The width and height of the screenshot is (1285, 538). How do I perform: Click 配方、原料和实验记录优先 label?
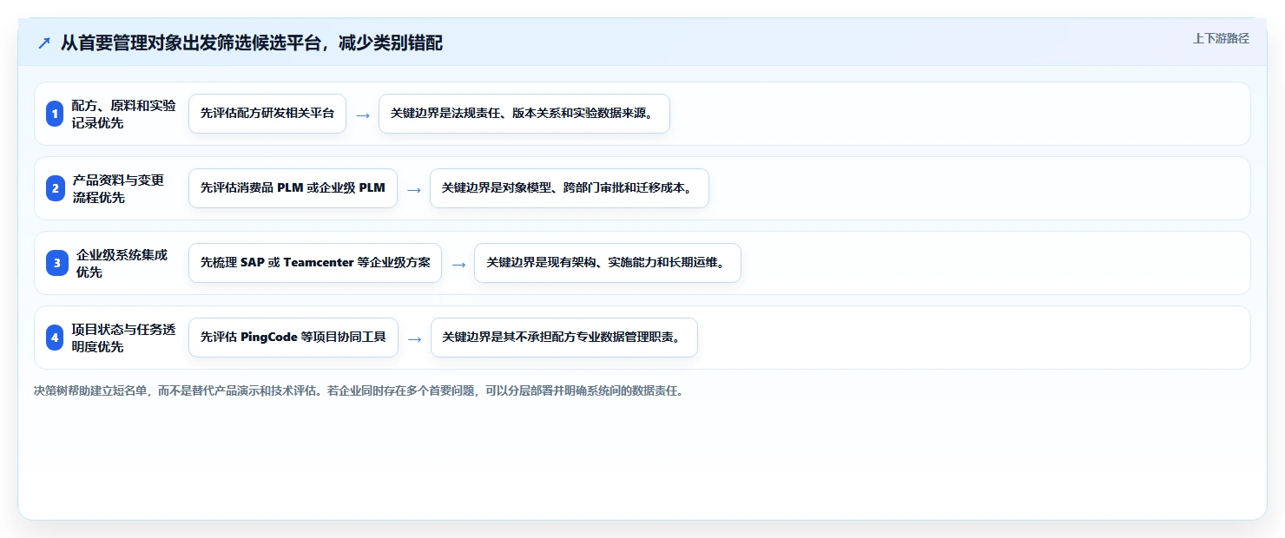click(123, 114)
